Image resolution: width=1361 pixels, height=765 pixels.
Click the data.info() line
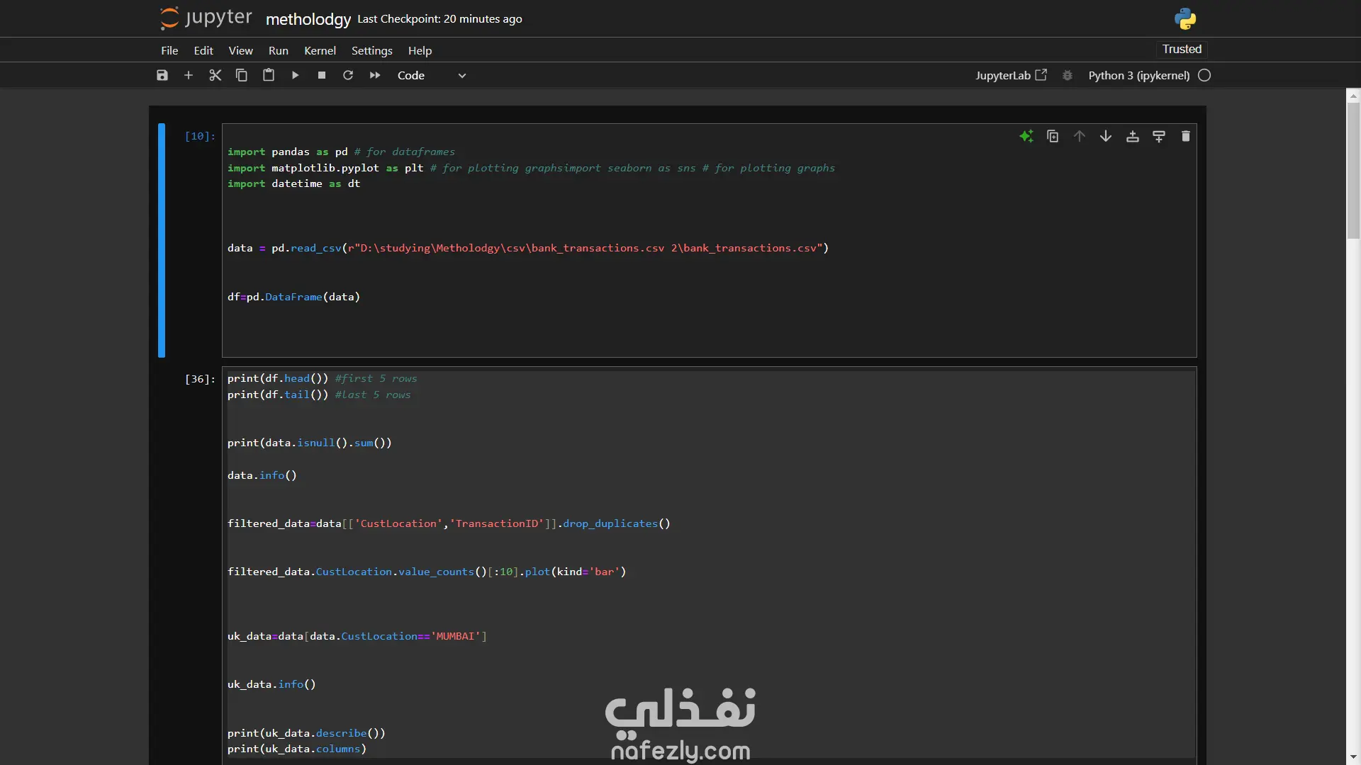(262, 475)
